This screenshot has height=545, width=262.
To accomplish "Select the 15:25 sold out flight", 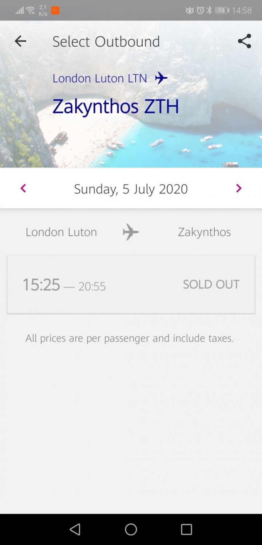I will pyautogui.click(x=131, y=284).
